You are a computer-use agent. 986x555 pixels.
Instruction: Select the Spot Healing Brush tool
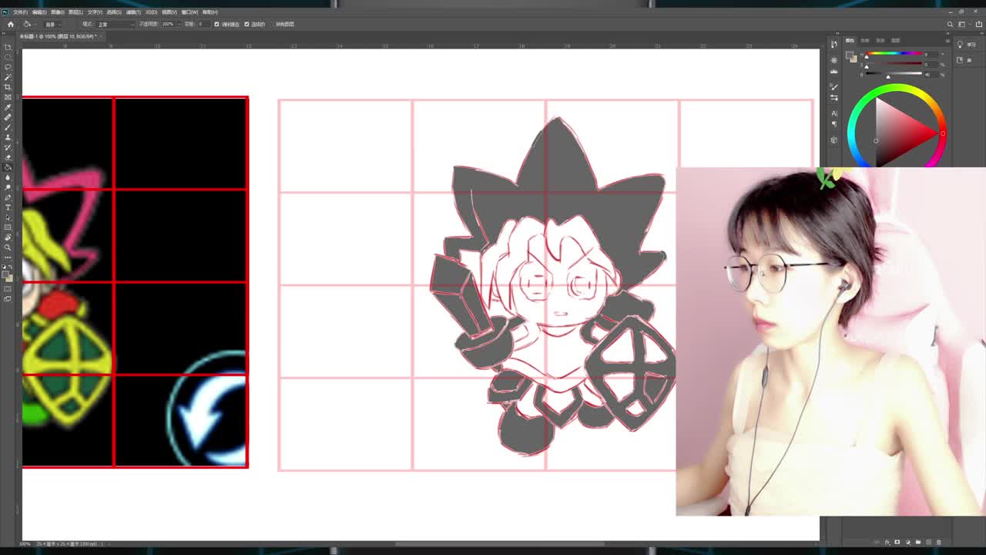8,116
